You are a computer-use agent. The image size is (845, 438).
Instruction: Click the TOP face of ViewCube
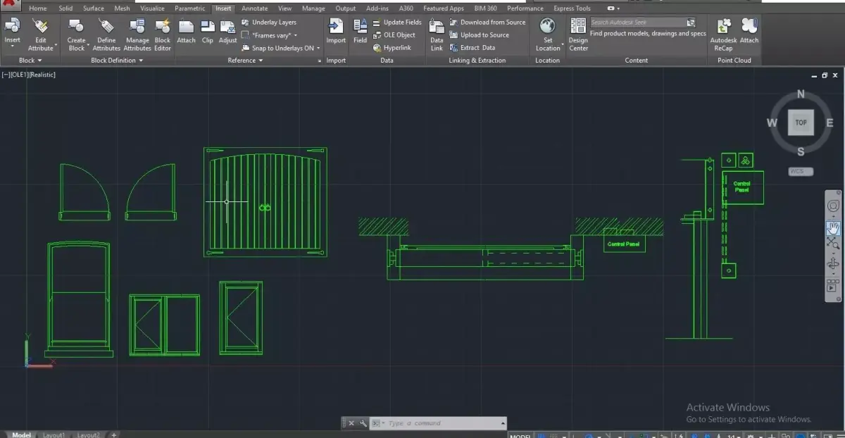(801, 123)
